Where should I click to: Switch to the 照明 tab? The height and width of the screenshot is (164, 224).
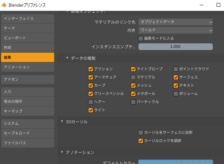click(28, 47)
